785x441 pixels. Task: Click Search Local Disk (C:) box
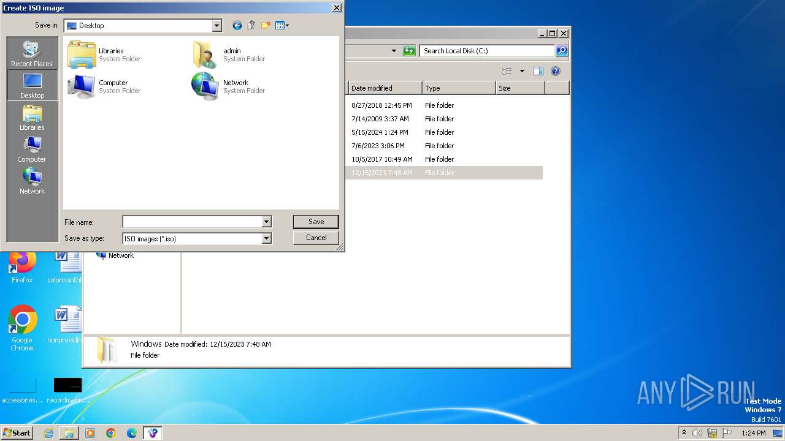pos(488,51)
